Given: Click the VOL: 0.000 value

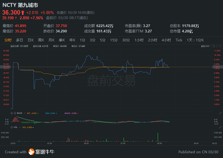Looking at the screenshot, I should [27, 127].
